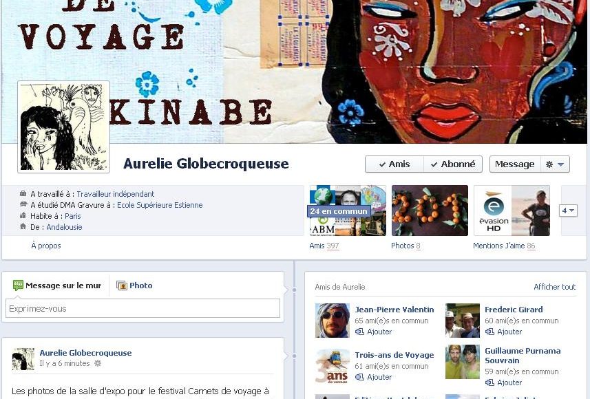Expand the 4 more sections dropdown
The width and height of the screenshot is (590, 399).
click(x=568, y=211)
